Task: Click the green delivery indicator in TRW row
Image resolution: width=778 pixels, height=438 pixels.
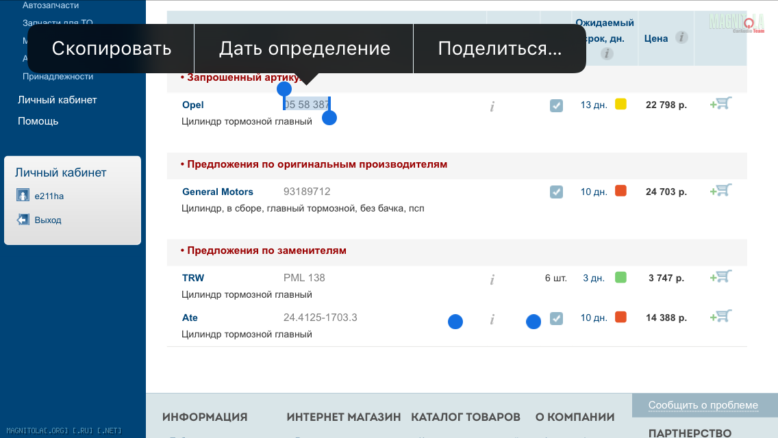Action: click(x=620, y=277)
